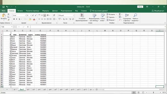167x94 pixels.
Task: Click the Increase Decimal icon
Action: (70, 19)
